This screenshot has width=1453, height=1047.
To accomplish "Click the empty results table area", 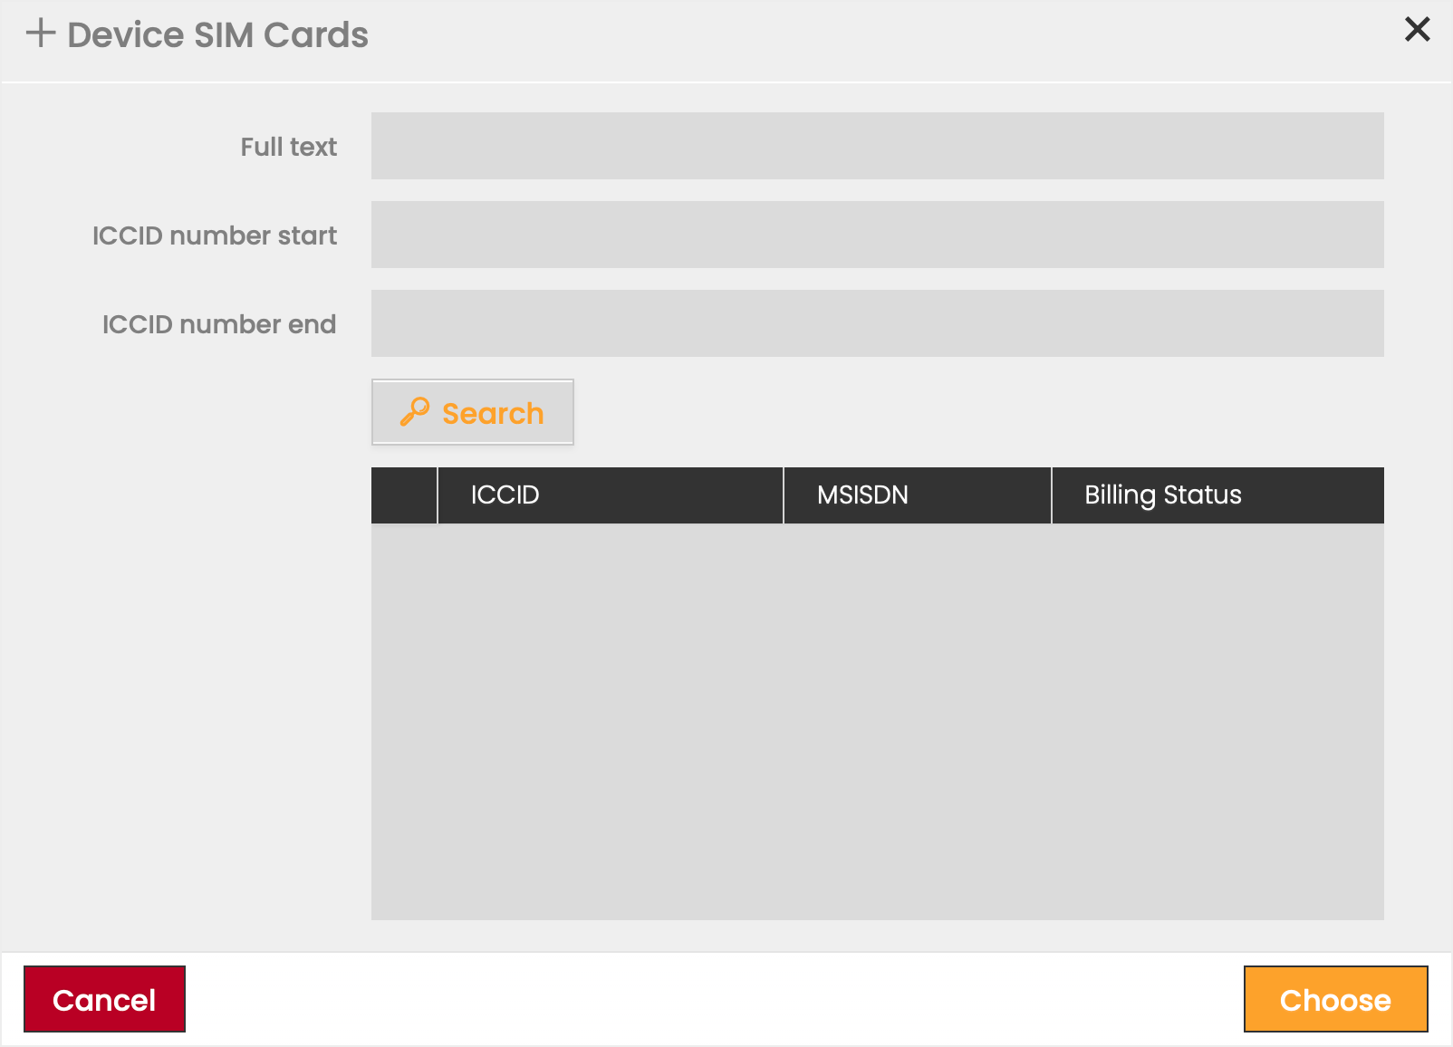I will point(877,722).
